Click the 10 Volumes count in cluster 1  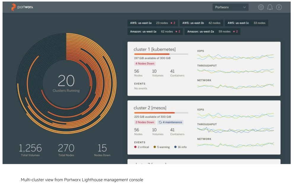coord(158,73)
